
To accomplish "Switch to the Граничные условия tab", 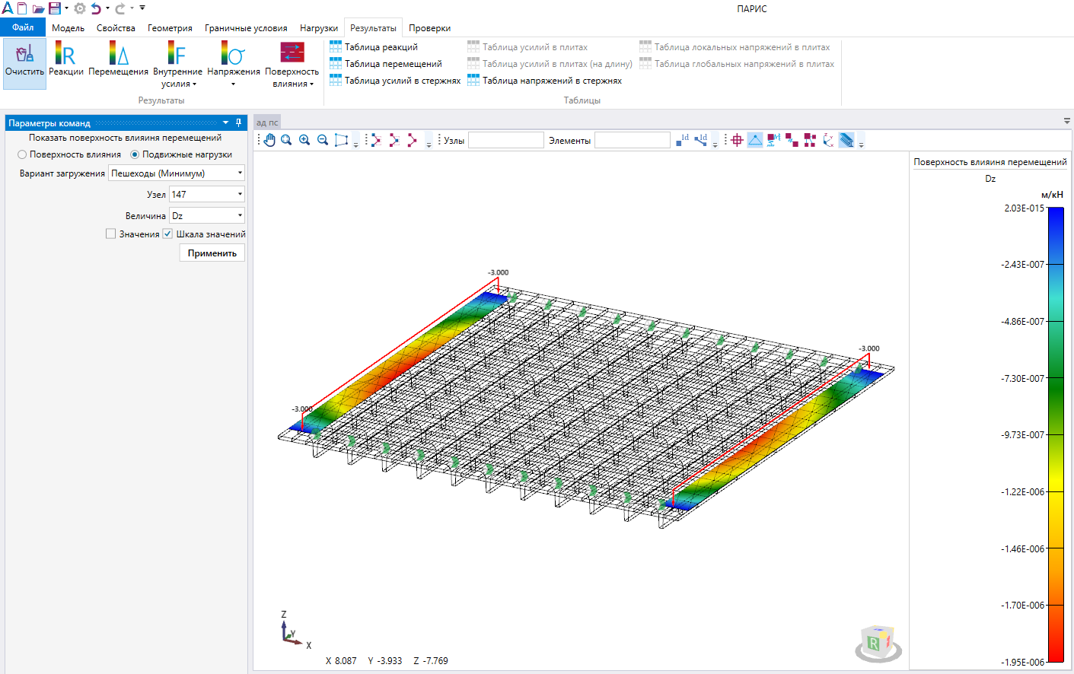I will click(x=246, y=28).
